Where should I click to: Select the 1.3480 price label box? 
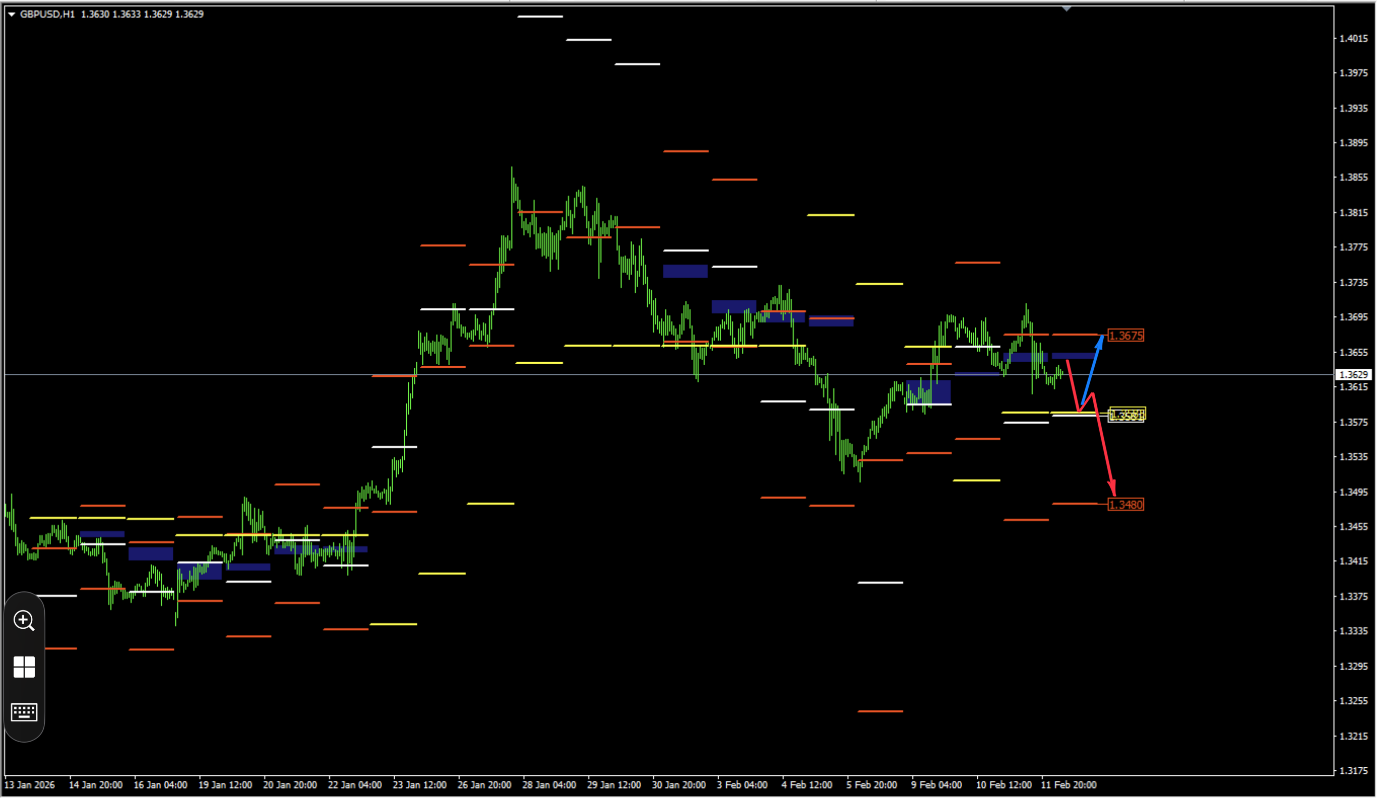[1125, 504]
